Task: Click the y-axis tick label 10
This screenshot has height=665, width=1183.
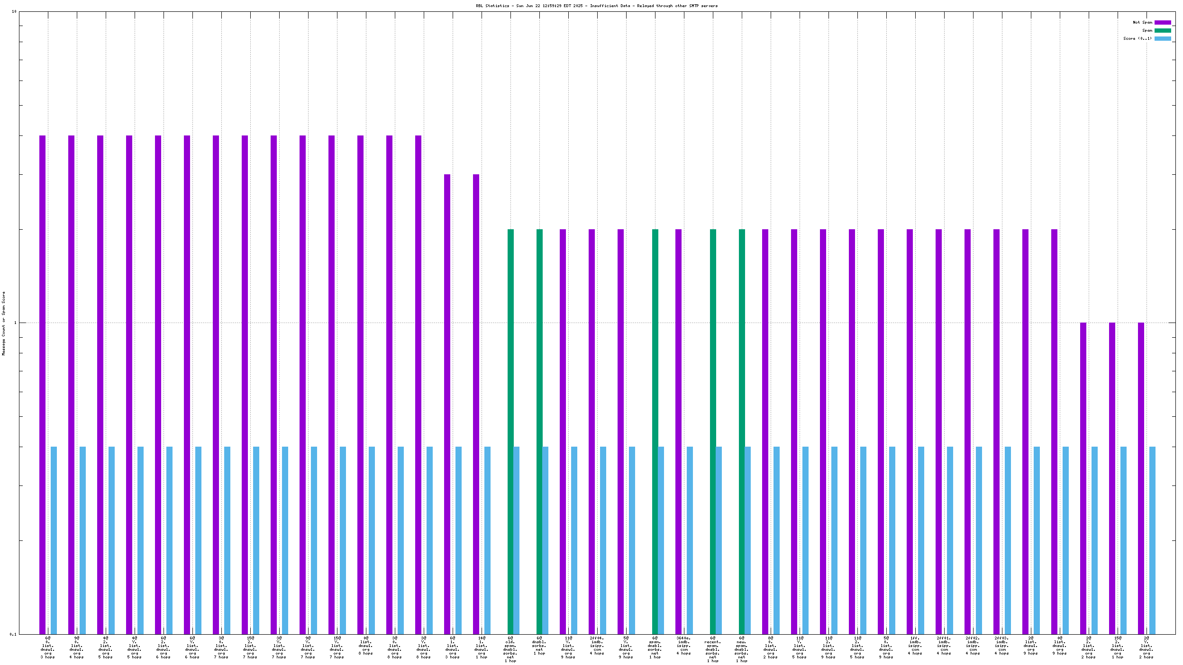Action: tap(14, 11)
